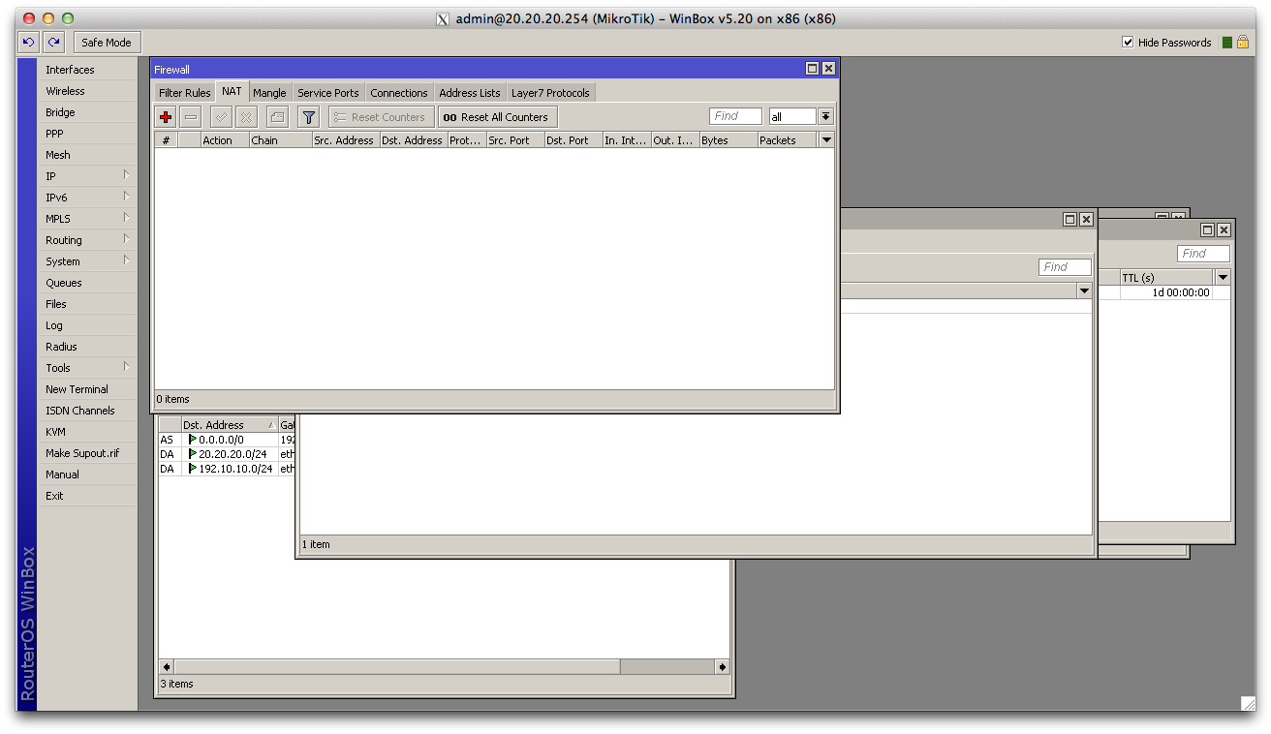The width and height of the screenshot is (1271, 734).
Task: Open the filter funnel icon in Firewall
Action: tap(308, 117)
